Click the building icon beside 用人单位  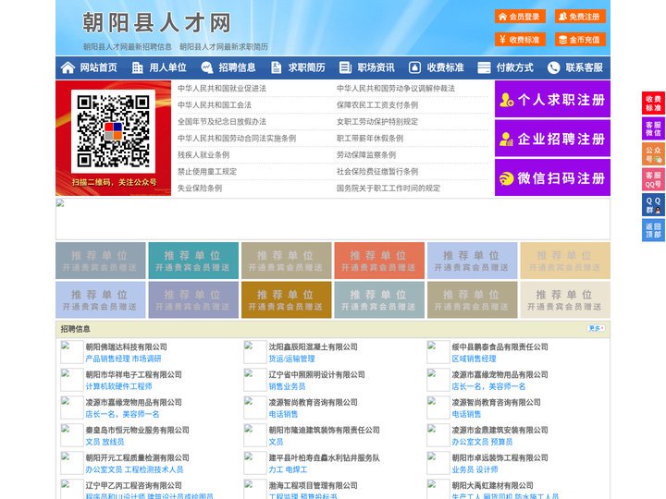point(137,67)
